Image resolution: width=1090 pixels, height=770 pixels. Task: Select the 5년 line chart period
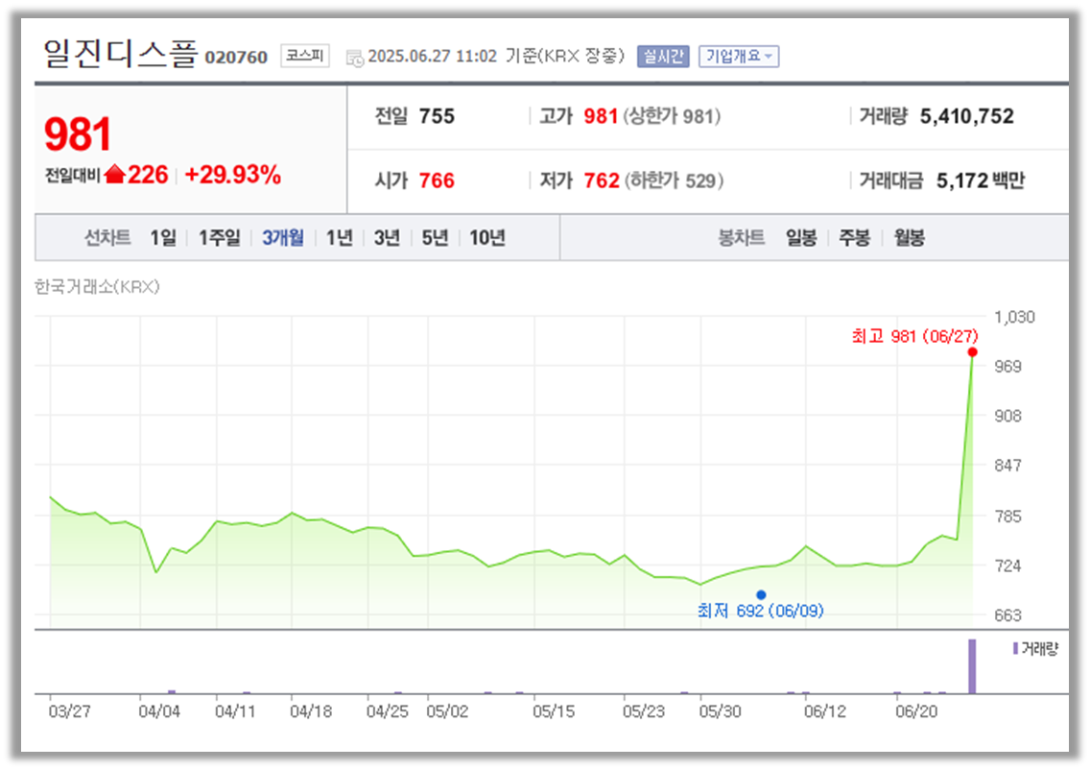(435, 238)
